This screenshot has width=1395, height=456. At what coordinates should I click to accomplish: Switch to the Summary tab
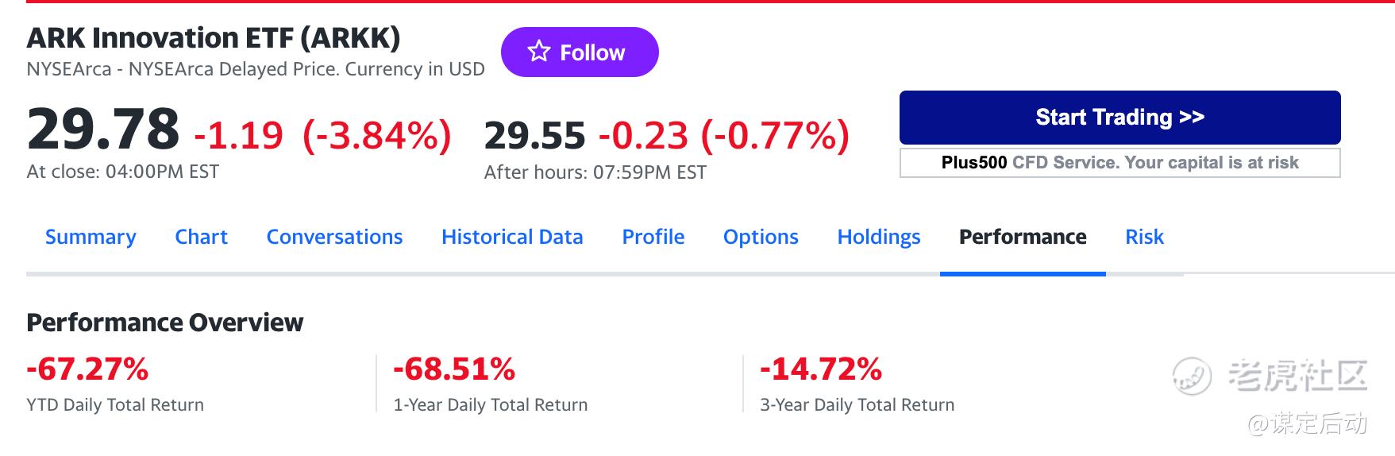(x=91, y=237)
